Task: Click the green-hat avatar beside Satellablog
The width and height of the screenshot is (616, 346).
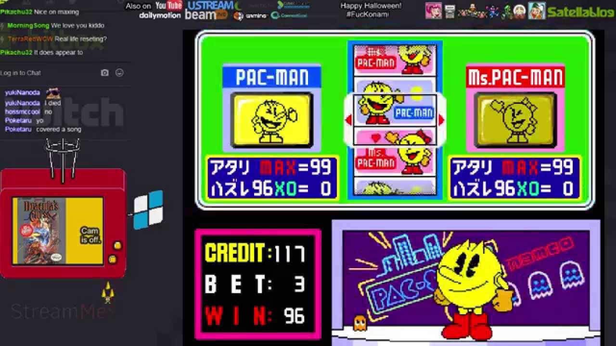Action: [x=537, y=11]
